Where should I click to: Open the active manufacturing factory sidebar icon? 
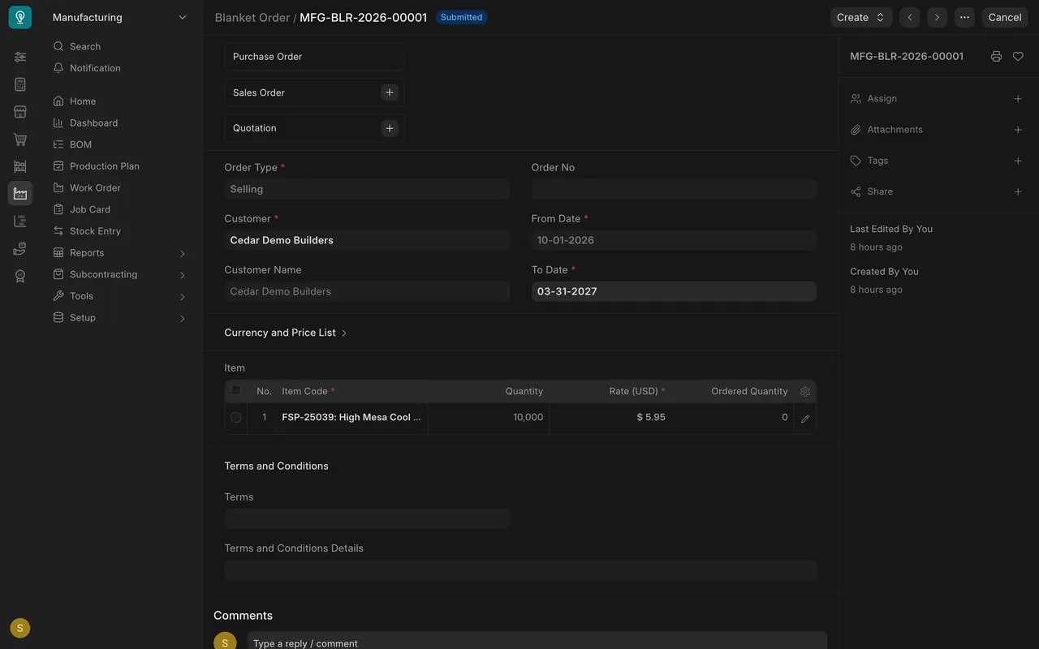click(20, 193)
